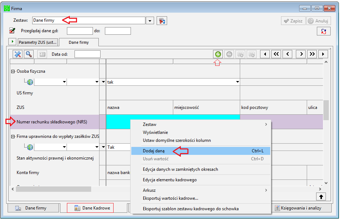Click the green plus add-data icon
Screen dimensions: 340x220
[x=218, y=54]
